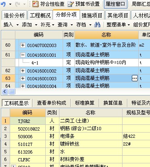Click the redo arrow icon
This screenshot has height=167, width=150.
pyautogui.click(x=18, y=4)
